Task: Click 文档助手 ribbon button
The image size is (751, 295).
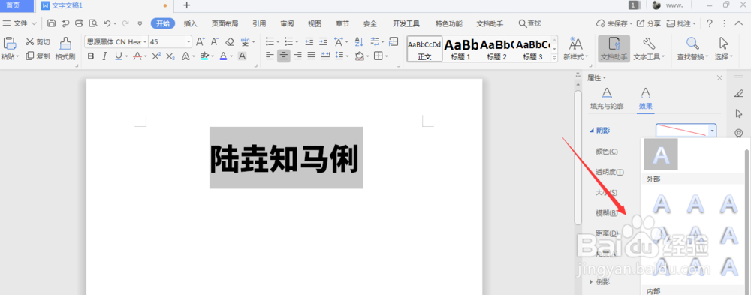Action: [x=614, y=49]
